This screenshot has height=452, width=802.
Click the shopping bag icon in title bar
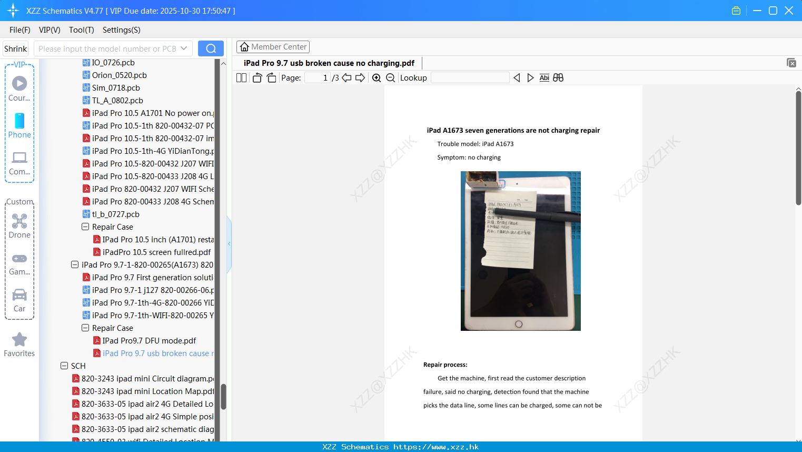click(736, 11)
